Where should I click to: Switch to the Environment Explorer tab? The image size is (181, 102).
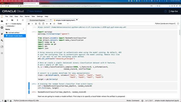[x=37, y=20]
